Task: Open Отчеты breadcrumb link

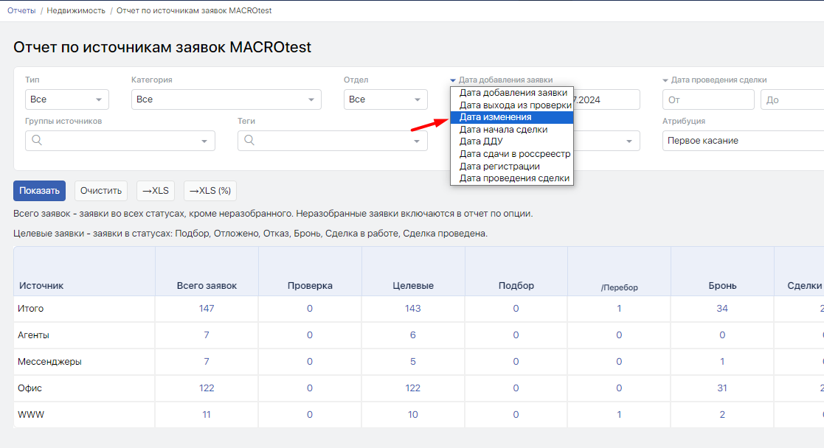Action: tap(21, 10)
